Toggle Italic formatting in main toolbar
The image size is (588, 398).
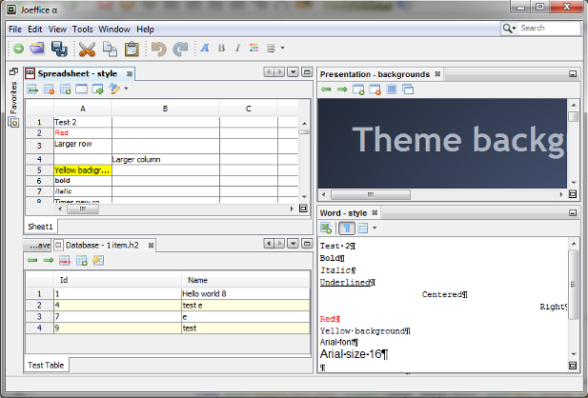[x=235, y=49]
